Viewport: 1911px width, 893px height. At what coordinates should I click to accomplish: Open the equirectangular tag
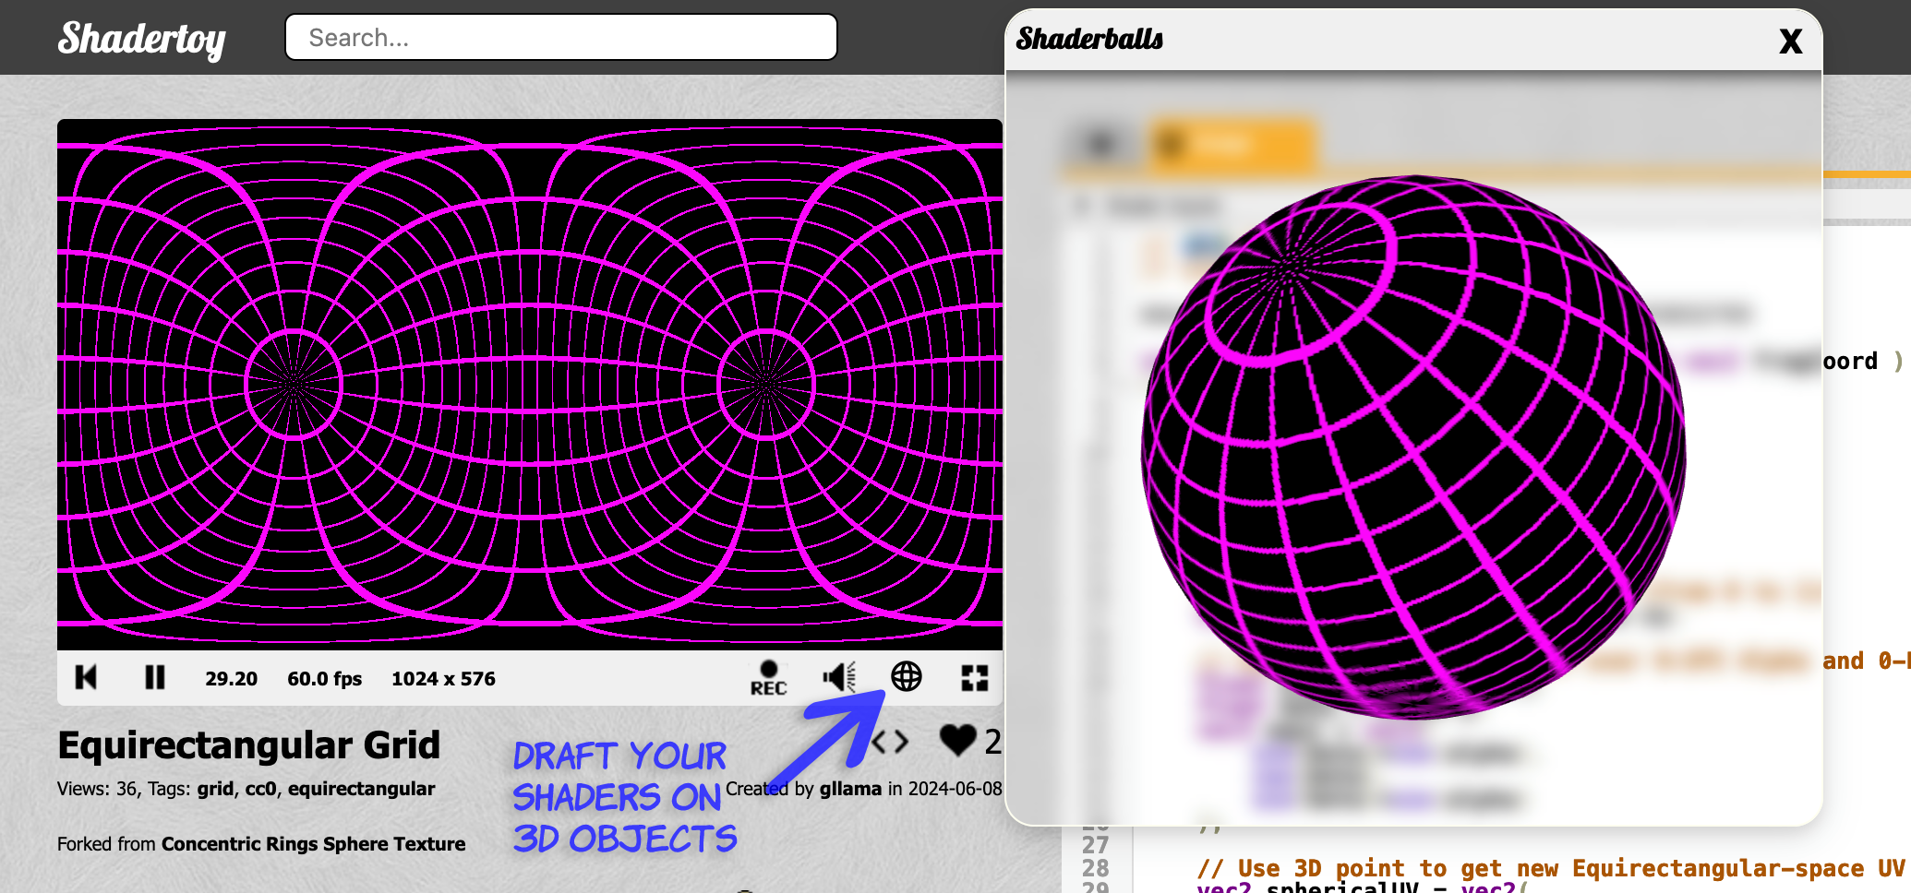pos(361,789)
